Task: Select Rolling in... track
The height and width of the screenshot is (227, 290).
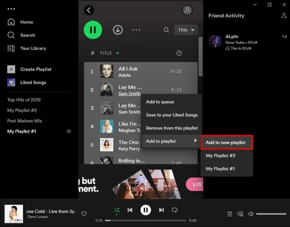Action: click(x=132, y=161)
